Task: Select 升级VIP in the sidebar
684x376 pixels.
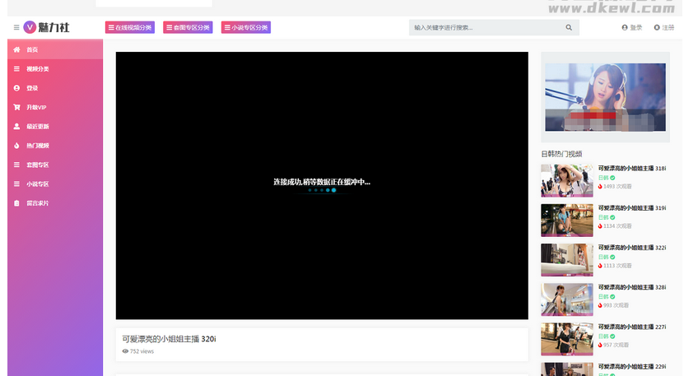Action: [55, 107]
